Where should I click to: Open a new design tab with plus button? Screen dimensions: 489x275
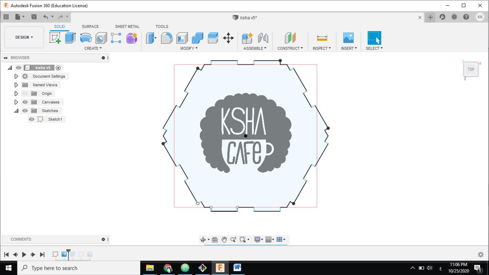coord(430,17)
